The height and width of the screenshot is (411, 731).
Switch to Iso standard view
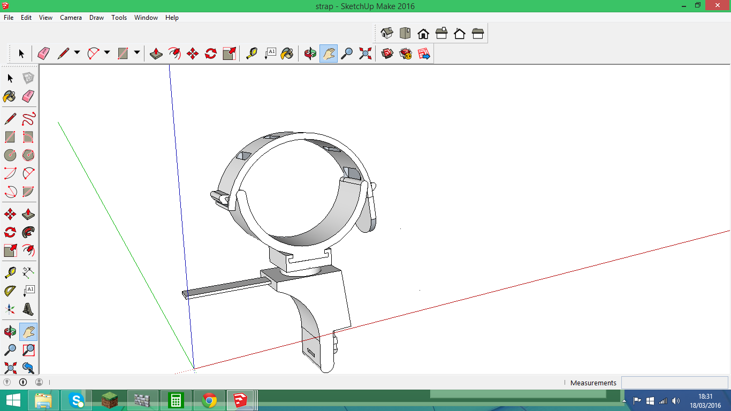[x=387, y=34]
